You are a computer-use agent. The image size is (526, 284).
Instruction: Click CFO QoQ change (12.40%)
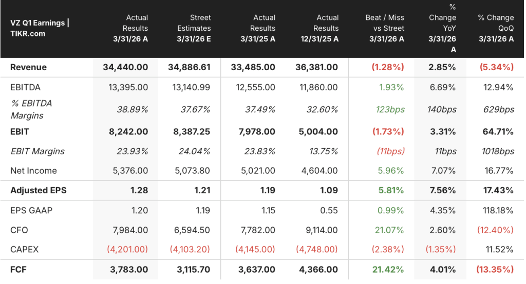[496, 230]
